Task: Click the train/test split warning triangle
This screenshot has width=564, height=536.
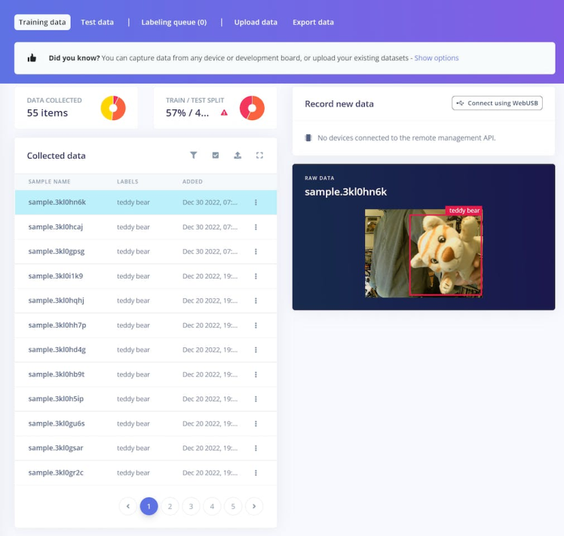Action: (x=224, y=112)
